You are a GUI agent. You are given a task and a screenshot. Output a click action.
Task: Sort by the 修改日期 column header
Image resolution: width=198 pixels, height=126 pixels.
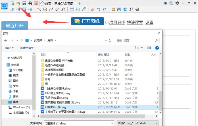(103, 55)
